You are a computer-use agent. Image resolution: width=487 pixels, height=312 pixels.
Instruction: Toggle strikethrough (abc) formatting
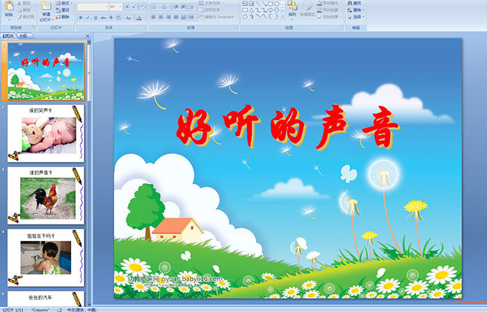coord(103,17)
